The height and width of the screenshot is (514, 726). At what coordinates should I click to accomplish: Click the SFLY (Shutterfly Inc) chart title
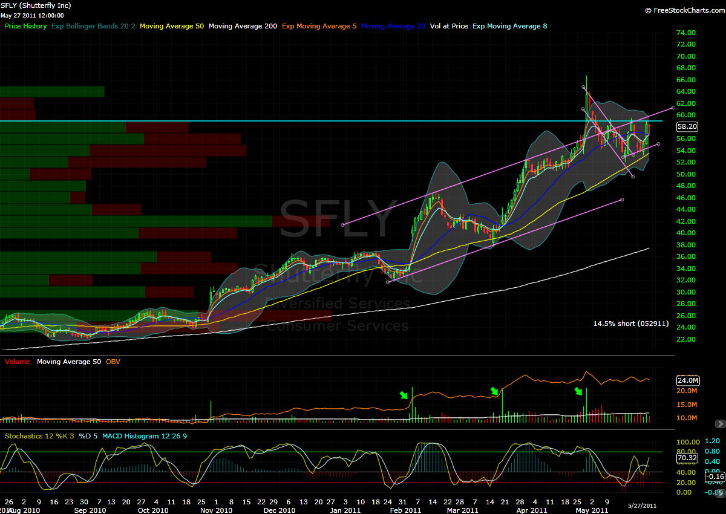pyautogui.click(x=37, y=5)
